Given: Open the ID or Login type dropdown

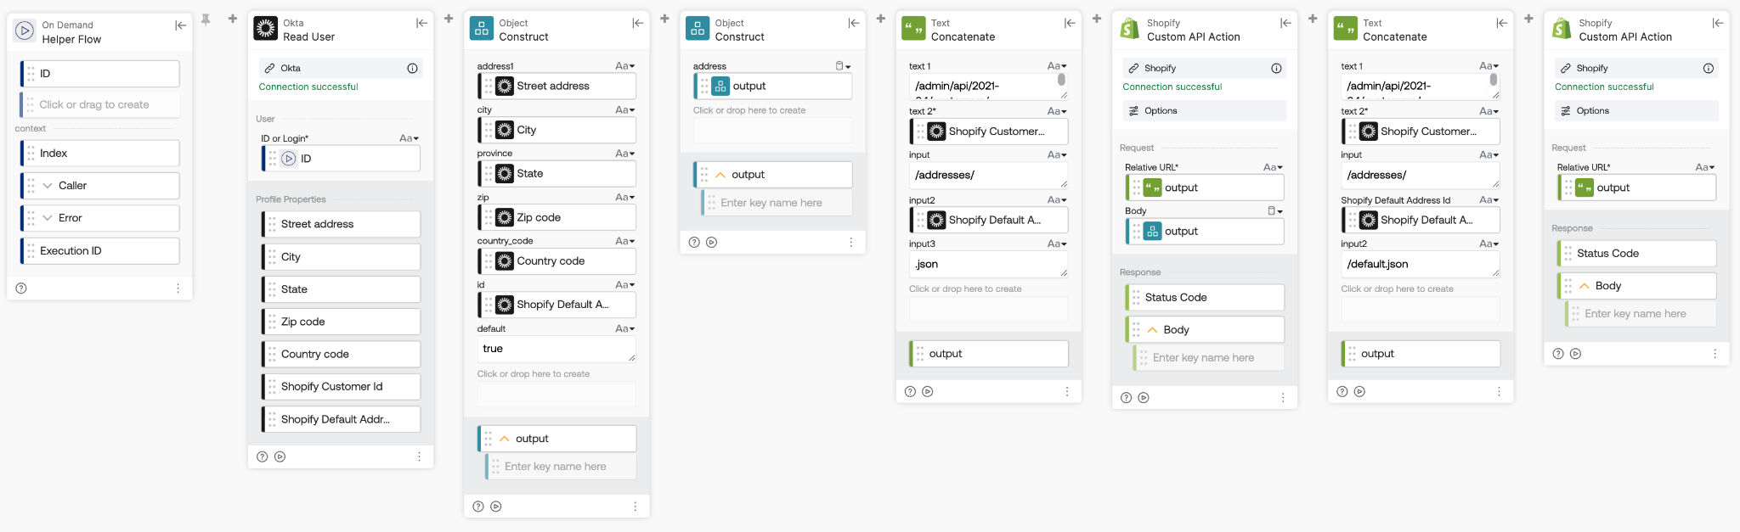Looking at the screenshot, I should (x=410, y=138).
